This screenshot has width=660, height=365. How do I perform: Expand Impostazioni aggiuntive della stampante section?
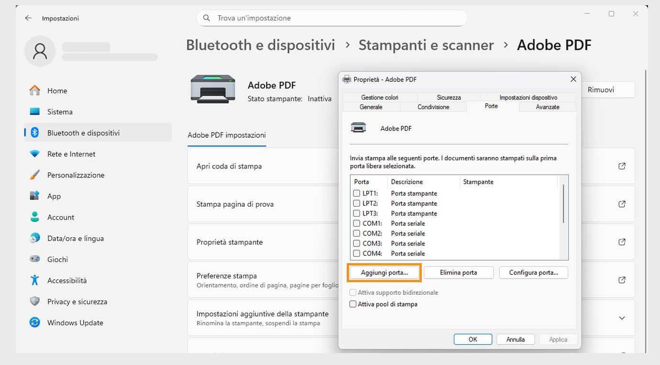[x=622, y=318]
